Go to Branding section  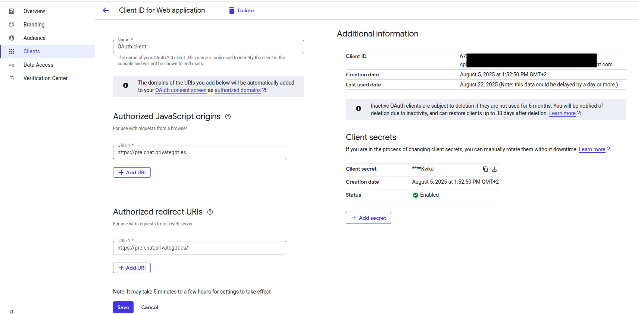(x=34, y=25)
